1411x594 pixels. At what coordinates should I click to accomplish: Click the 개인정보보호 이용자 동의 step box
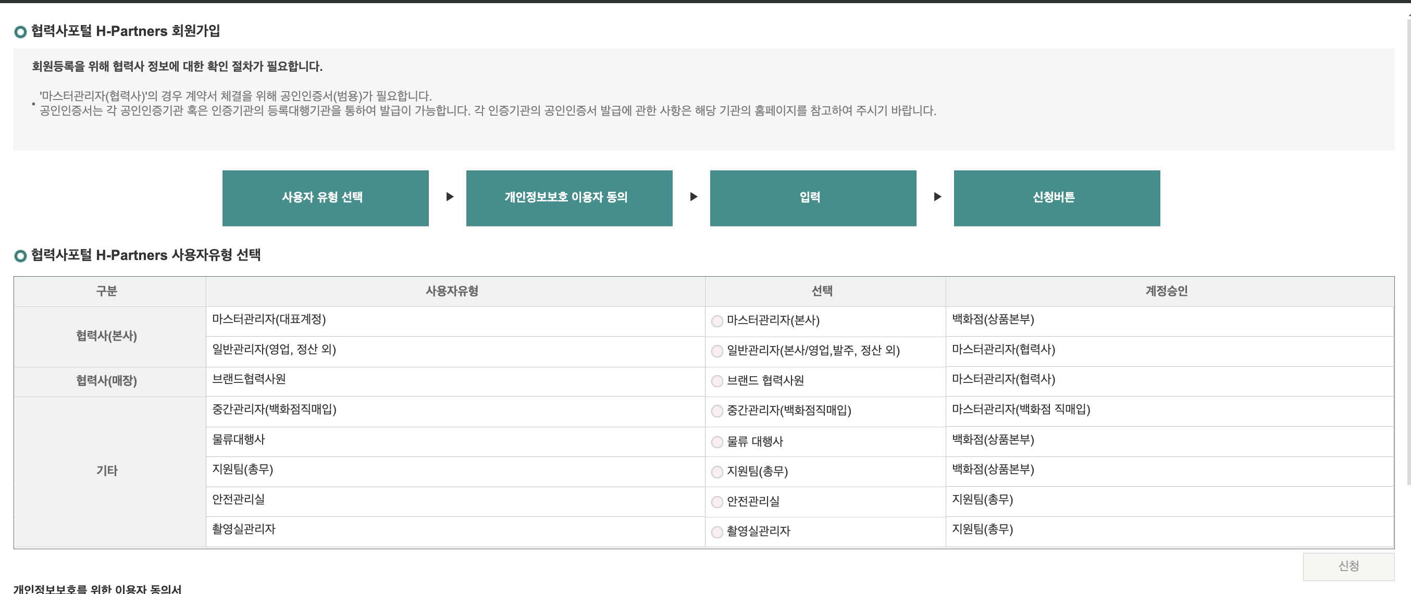pyautogui.click(x=568, y=199)
